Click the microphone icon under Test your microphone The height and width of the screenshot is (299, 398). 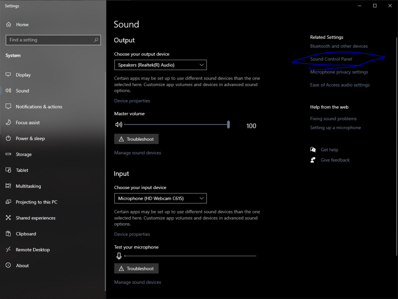(x=119, y=255)
